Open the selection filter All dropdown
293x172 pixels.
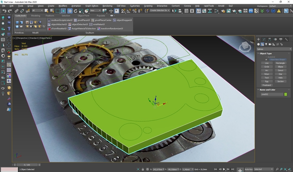click(x=37, y=11)
